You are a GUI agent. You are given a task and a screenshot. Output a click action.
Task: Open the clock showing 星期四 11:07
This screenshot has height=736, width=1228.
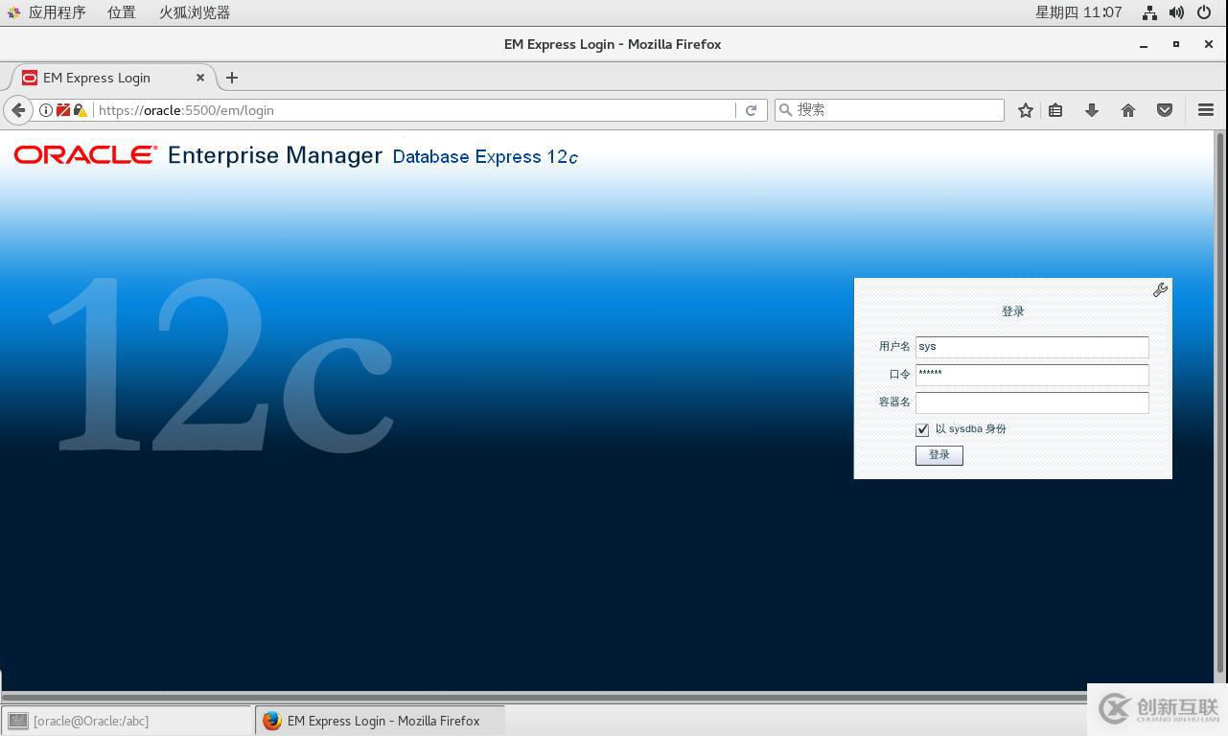coord(1078,12)
